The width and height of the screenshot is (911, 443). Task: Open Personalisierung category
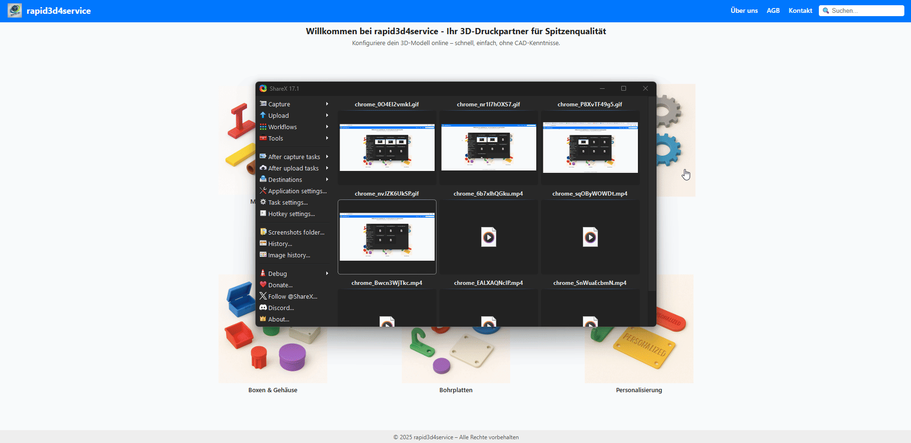(639, 390)
